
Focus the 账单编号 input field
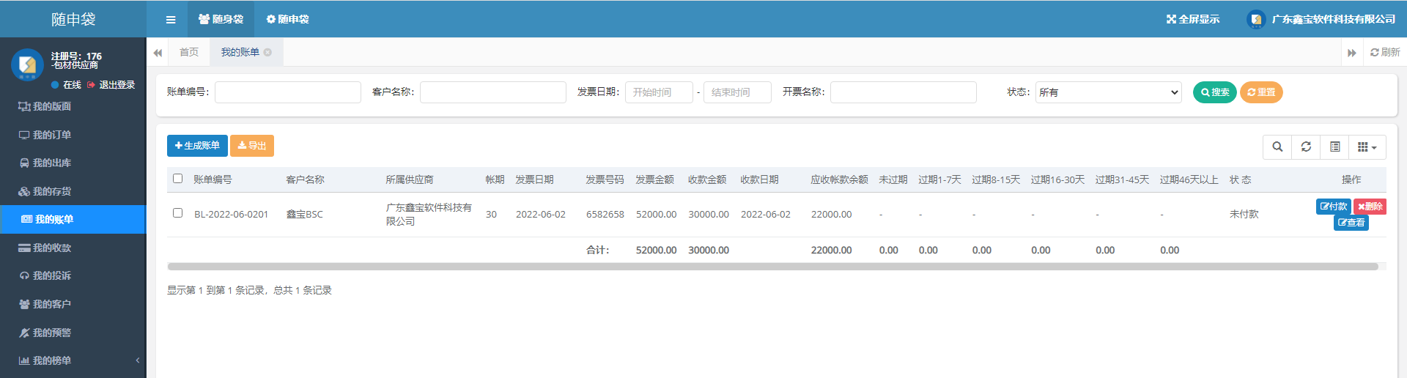coord(288,92)
